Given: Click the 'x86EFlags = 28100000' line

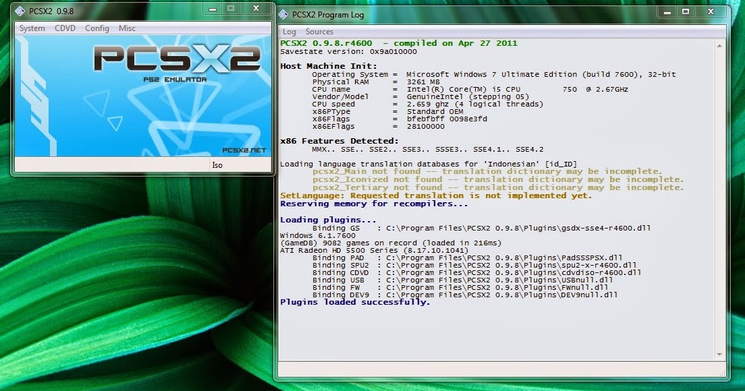Looking at the screenshot, I should pyautogui.click(x=378, y=127).
